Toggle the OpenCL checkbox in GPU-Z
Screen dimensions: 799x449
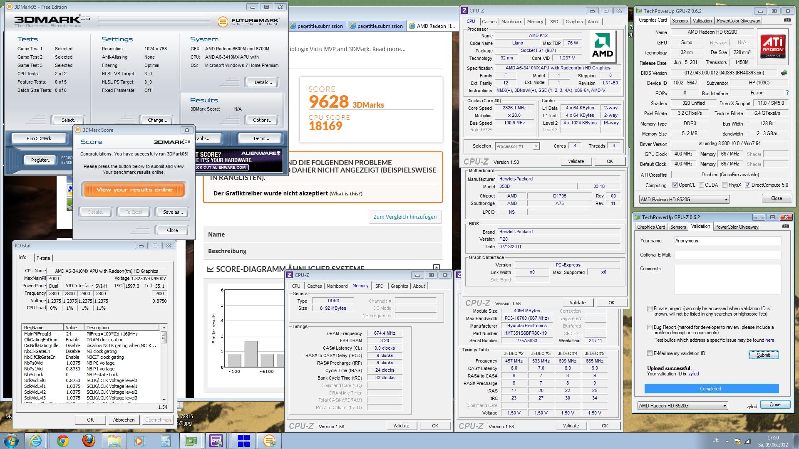(675, 185)
